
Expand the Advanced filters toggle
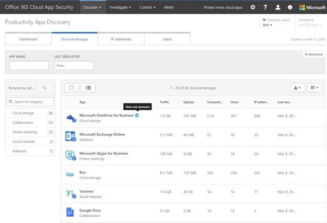pos(313,54)
